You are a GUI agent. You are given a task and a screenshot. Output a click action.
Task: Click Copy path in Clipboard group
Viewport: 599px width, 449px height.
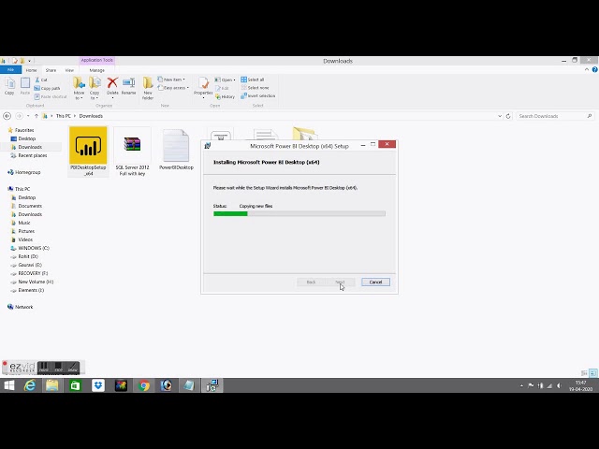[48, 88]
